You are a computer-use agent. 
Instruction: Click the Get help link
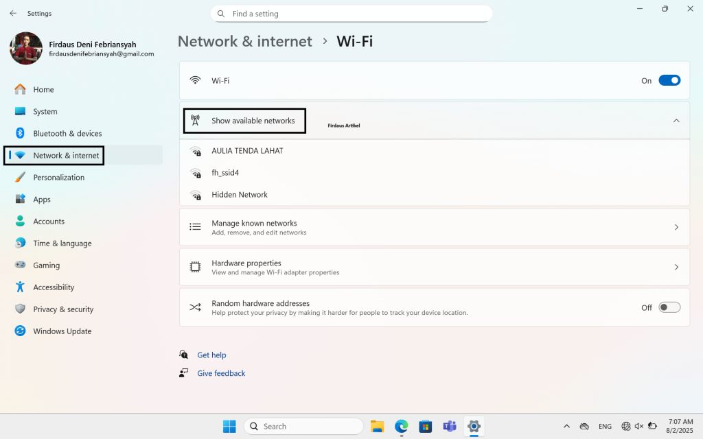211,355
